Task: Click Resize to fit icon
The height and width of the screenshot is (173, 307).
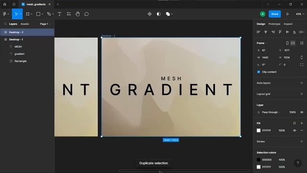Action: click(x=302, y=43)
